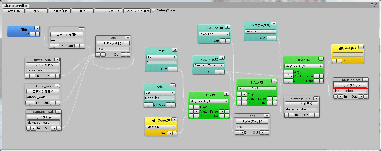Close the 開始 node
Image resolution: width=381 pixels, height=151 pixels.
pyautogui.click(x=37, y=28)
